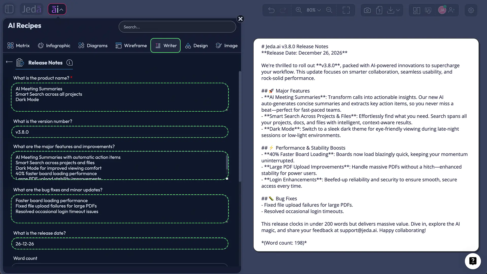Click the release date field 26-12-26

pyautogui.click(x=120, y=244)
